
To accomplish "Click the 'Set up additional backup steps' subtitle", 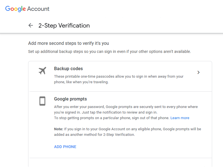I will pyautogui.click(x=110, y=52).
